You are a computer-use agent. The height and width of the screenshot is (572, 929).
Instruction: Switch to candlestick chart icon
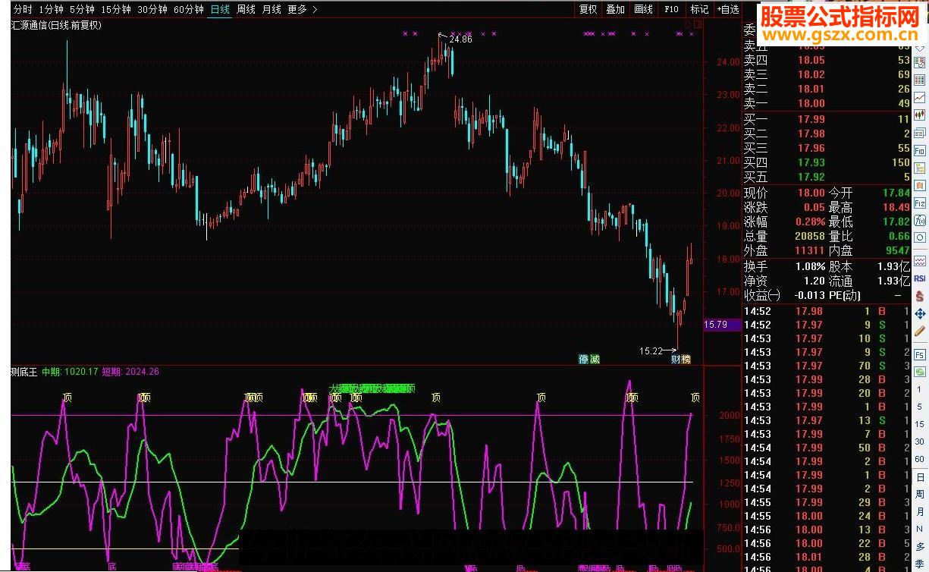point(920,115)
